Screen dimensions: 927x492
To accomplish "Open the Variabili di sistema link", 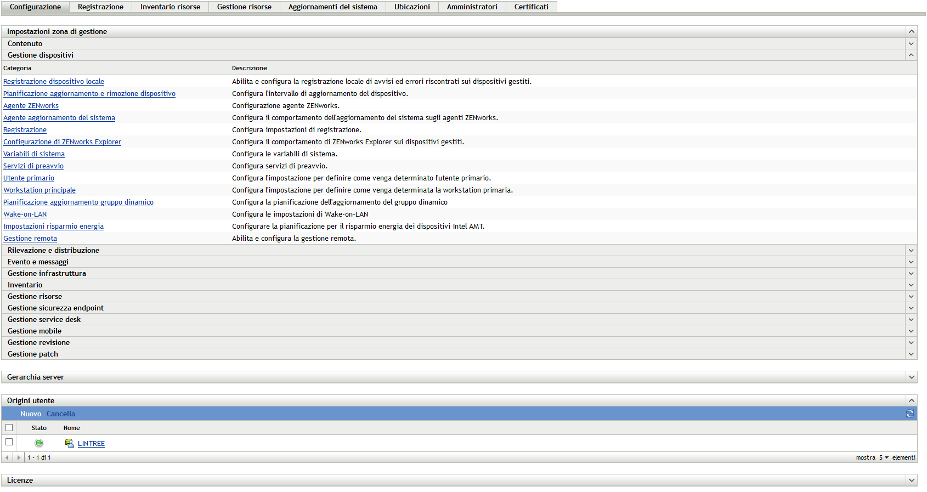I will (34, 154).
